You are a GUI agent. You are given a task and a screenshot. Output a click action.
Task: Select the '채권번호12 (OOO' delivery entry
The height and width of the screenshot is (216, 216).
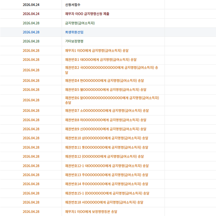[104, 157]
